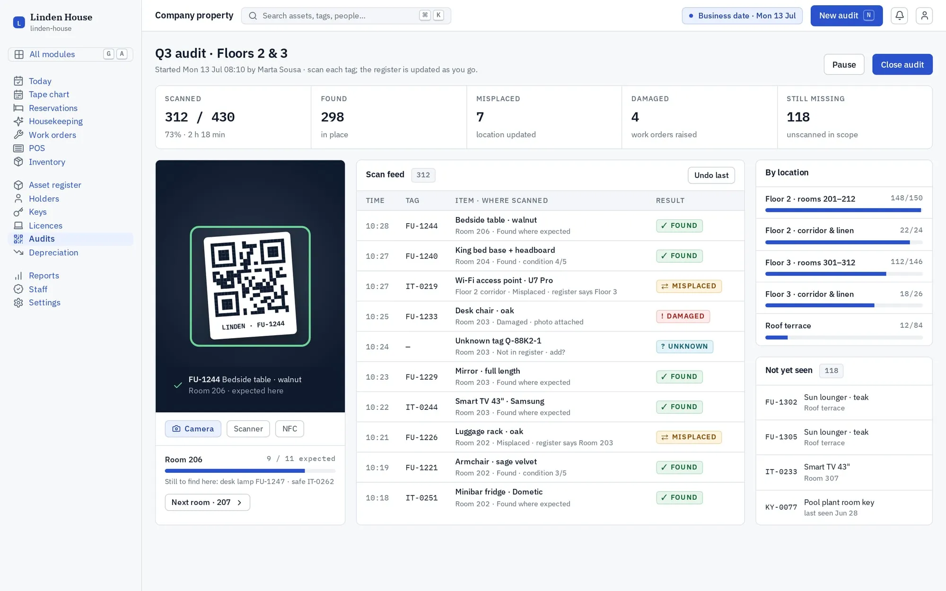Image resolution: width=946 pixels, height=591 pixels.
Task: Click the Reservations bed icon
Action: (18, 108)
